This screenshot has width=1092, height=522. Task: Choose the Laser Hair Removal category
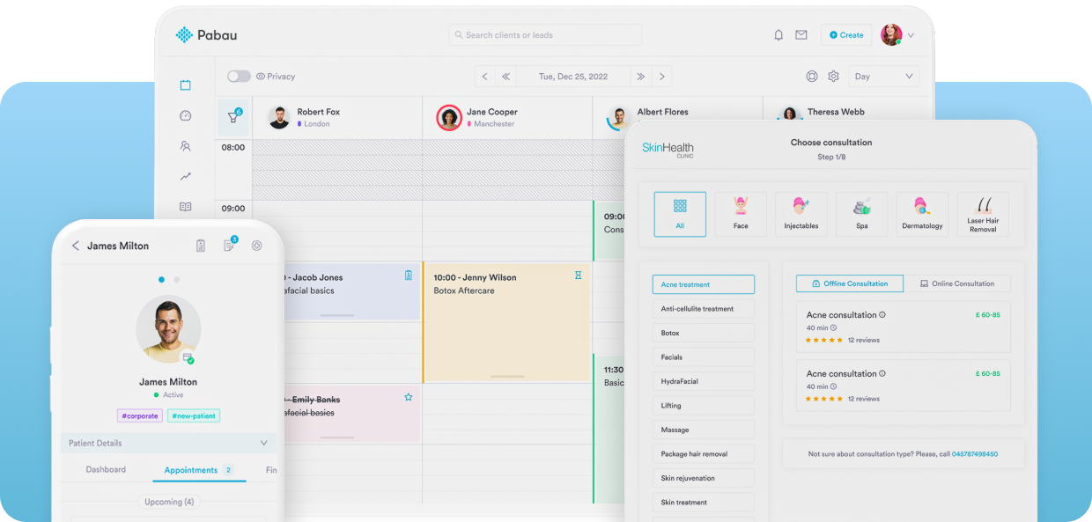tap(983, 214)
